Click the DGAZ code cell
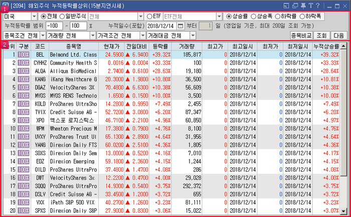Screen dimensions: 351x217 point(40,87)
